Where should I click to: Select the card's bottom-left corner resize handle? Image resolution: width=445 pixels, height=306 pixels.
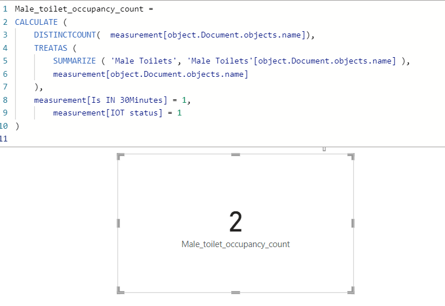(120, 290)
